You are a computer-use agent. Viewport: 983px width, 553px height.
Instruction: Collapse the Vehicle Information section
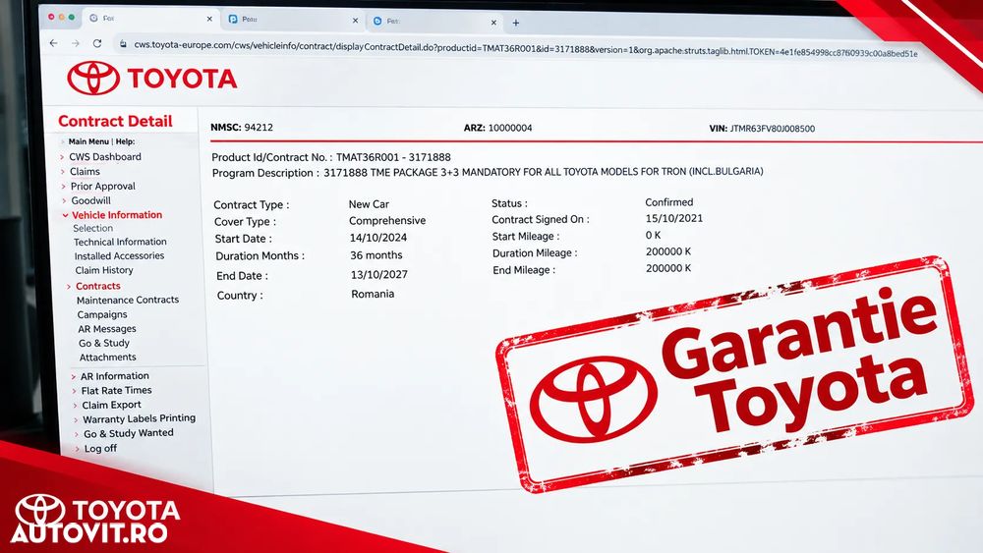click(x=65, y=215)
